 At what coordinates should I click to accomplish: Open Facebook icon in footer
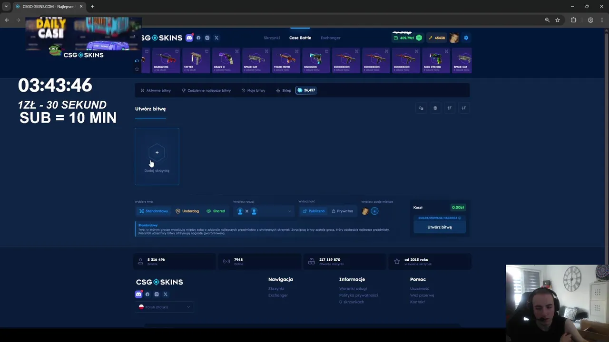click(x=147, y=294)
